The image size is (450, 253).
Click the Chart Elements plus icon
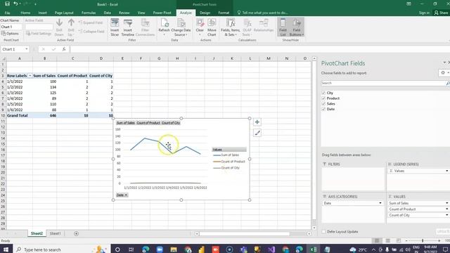point(257,122)
